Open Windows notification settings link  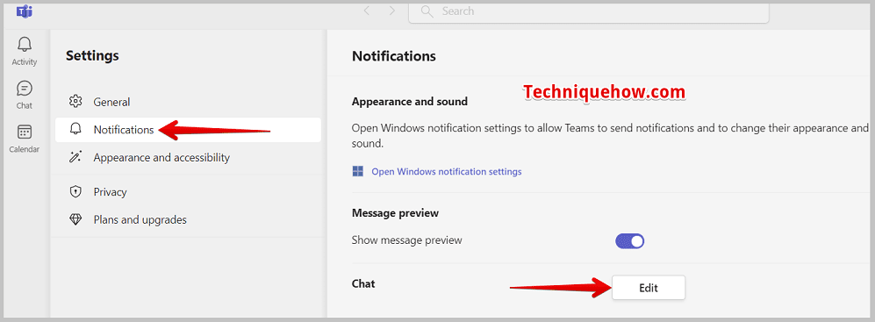click(x=447, y=171)
